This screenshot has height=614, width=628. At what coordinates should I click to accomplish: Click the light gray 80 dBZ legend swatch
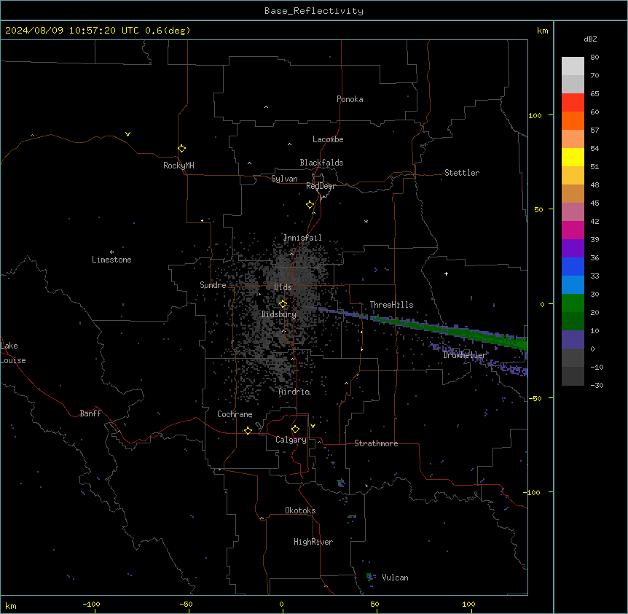pyautogui.click(x=573, y=66)
